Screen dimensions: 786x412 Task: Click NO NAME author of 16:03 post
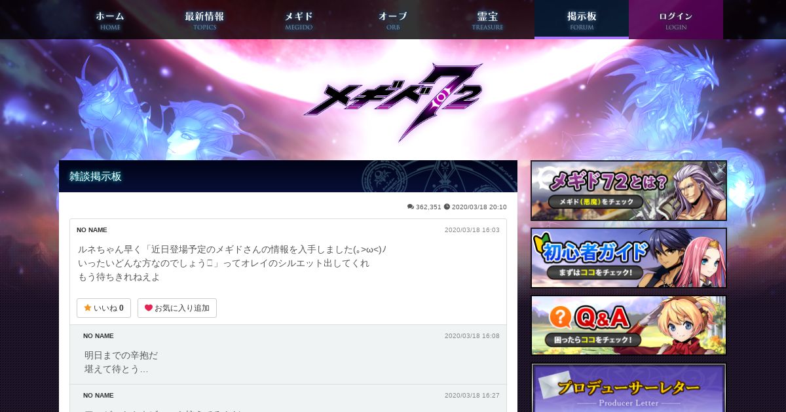(x=92, y=230)
